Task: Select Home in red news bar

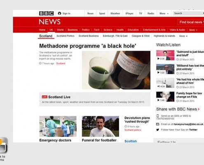Action: [x=42, y=30]
